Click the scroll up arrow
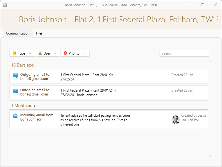The image size is (222, 167). pos(210,62)
